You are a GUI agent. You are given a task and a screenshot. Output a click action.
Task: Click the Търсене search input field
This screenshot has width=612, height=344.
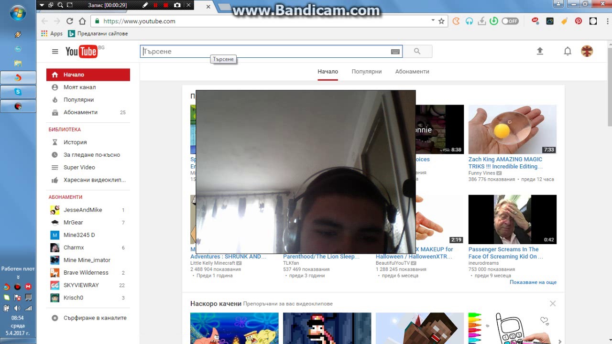click(x=265, y=52)
